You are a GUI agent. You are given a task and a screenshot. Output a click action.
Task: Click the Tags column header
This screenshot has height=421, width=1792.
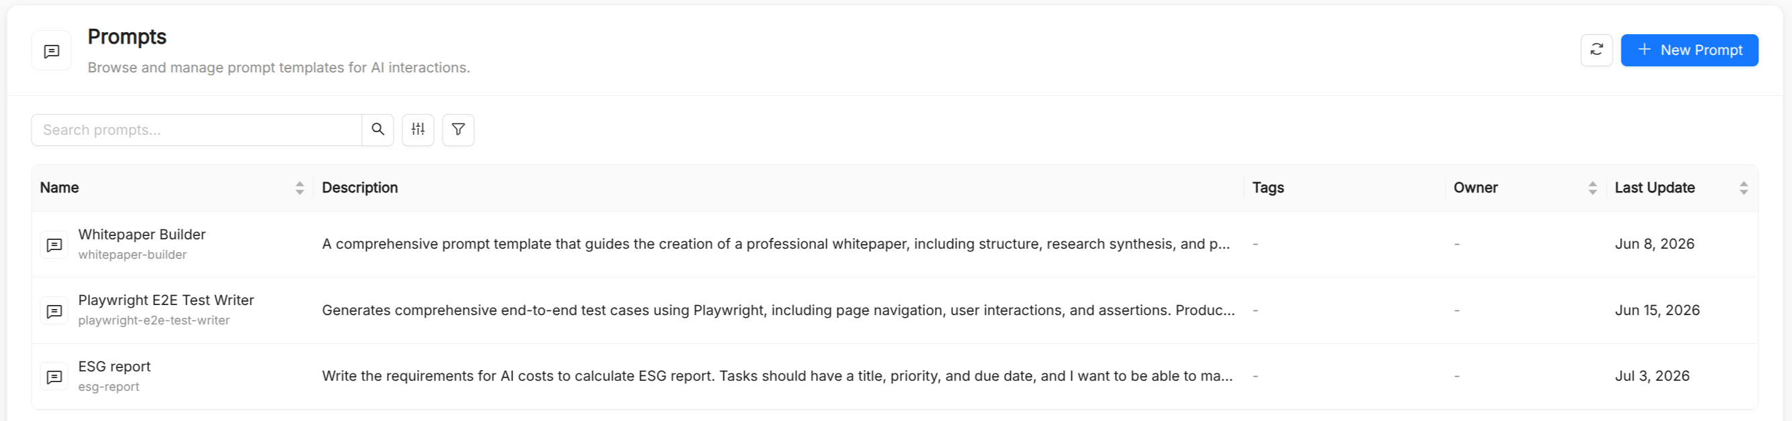[x=1267, y=188]
